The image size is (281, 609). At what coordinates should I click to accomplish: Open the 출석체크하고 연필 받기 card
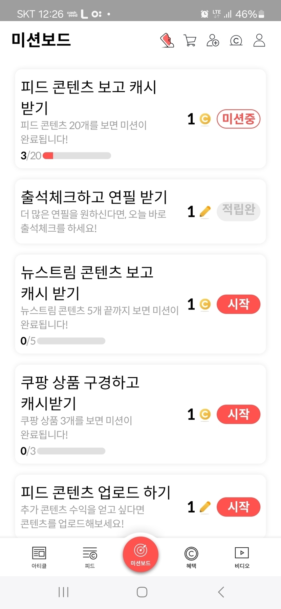[x=98, y=211]
